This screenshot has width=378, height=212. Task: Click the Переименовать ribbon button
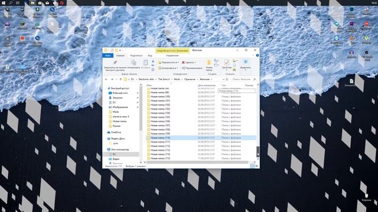(192, 68)
